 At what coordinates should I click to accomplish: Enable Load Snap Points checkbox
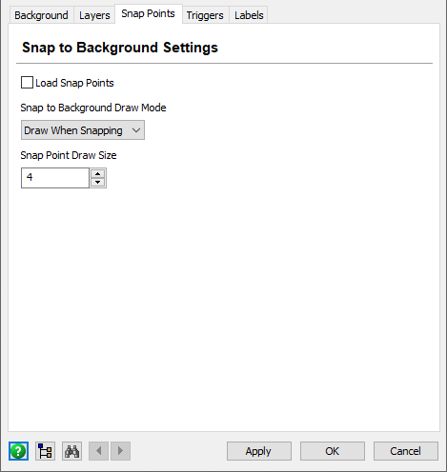27,83
